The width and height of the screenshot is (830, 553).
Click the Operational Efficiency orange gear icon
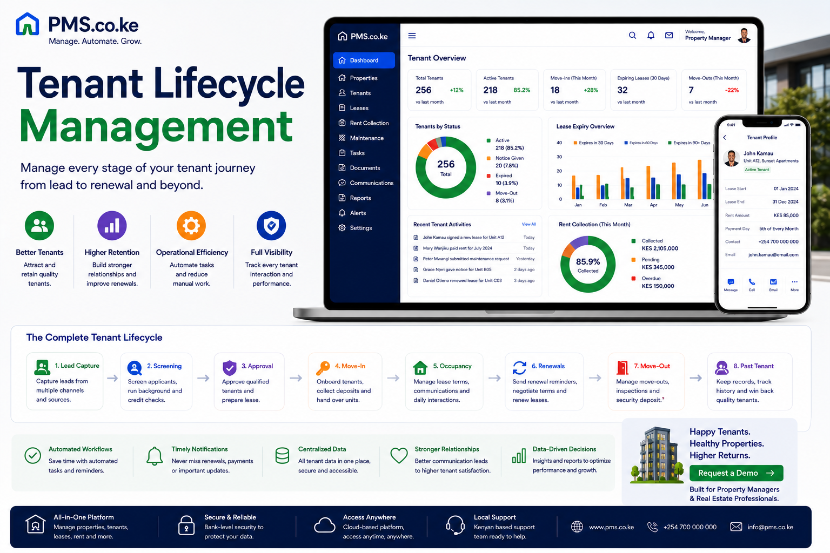(x=191, y=226)
